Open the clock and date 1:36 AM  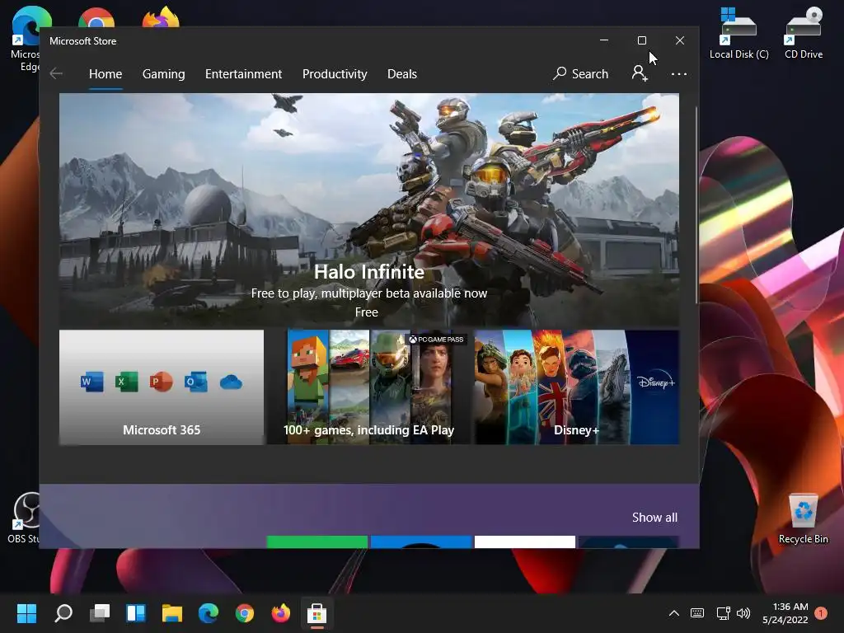coord(785,613)
